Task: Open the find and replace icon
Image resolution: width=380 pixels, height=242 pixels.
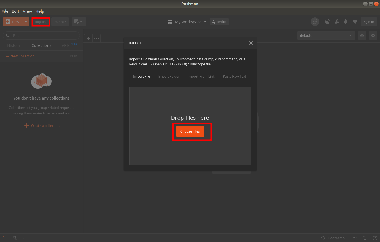Action: (x=15, y=238)
